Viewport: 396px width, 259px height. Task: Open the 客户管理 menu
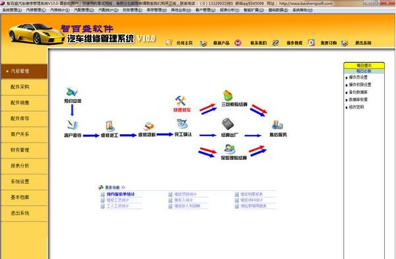click(205, 10)
